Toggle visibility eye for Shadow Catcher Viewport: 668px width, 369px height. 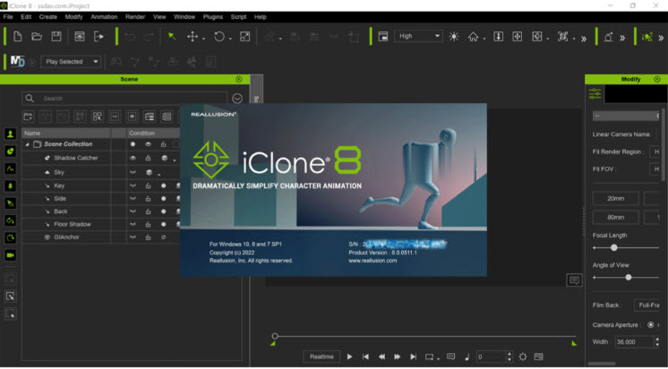point(133,158)
